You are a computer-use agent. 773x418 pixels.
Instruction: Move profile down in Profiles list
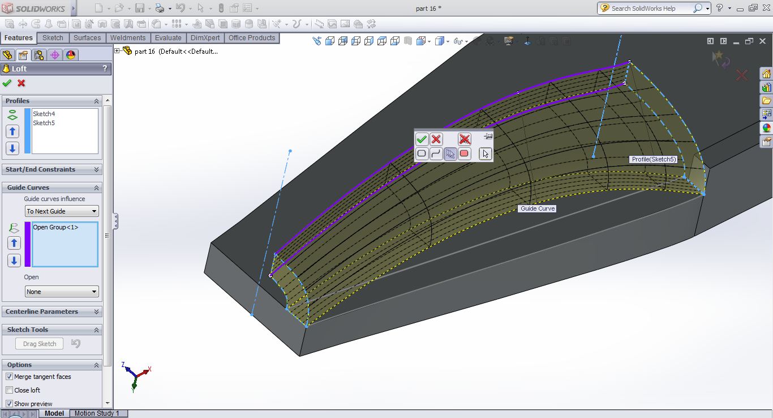pyautogui.click(x=12, y=148)
